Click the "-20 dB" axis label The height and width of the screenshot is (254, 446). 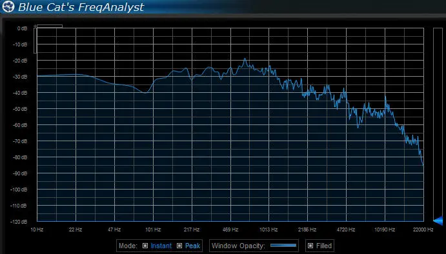coord(20,61)
